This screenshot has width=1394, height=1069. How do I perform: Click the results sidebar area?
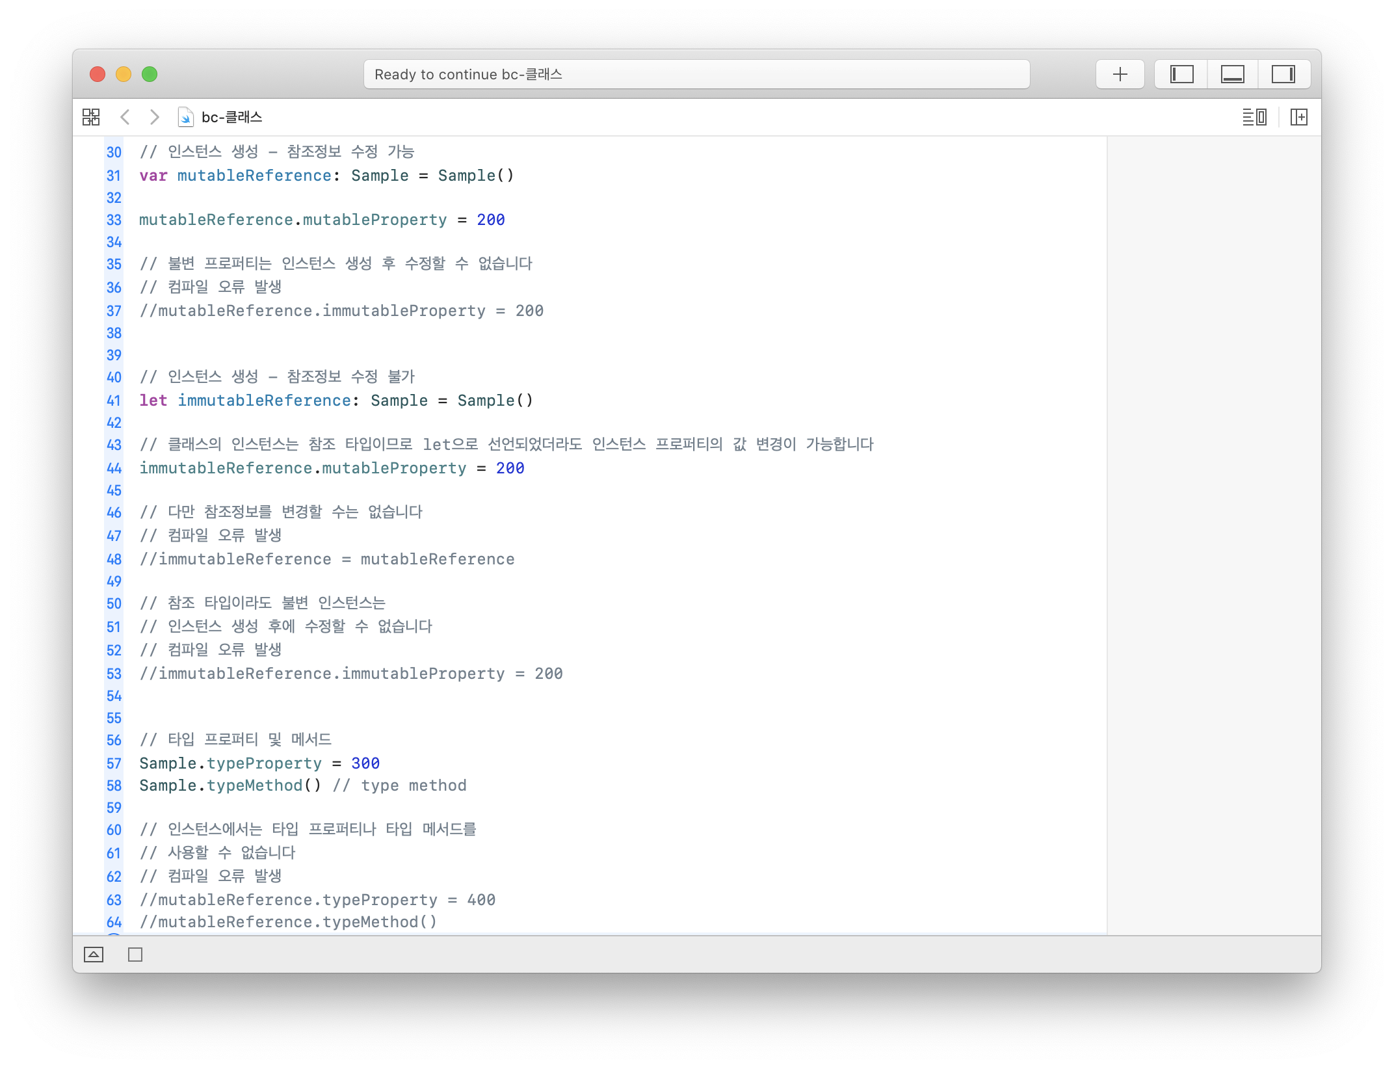point(1213,533)
